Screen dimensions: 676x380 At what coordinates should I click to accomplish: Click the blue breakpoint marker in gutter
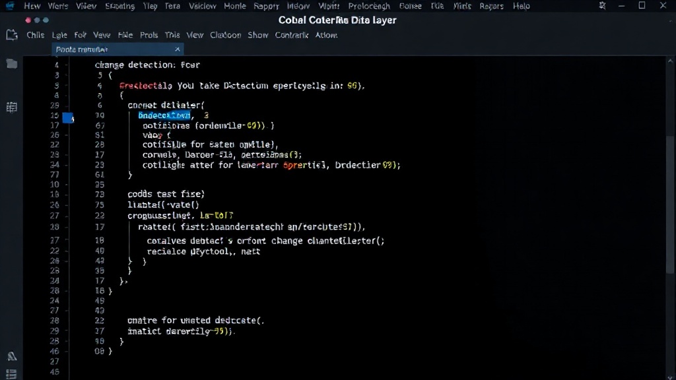tap(68, 117)
